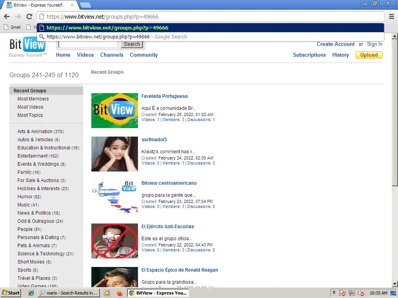Choose the Google Search suggestion
The image size is (398, 298).
(210, 37)
